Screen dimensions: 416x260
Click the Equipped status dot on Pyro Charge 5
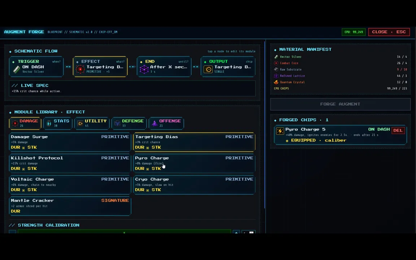pos(287,140)
